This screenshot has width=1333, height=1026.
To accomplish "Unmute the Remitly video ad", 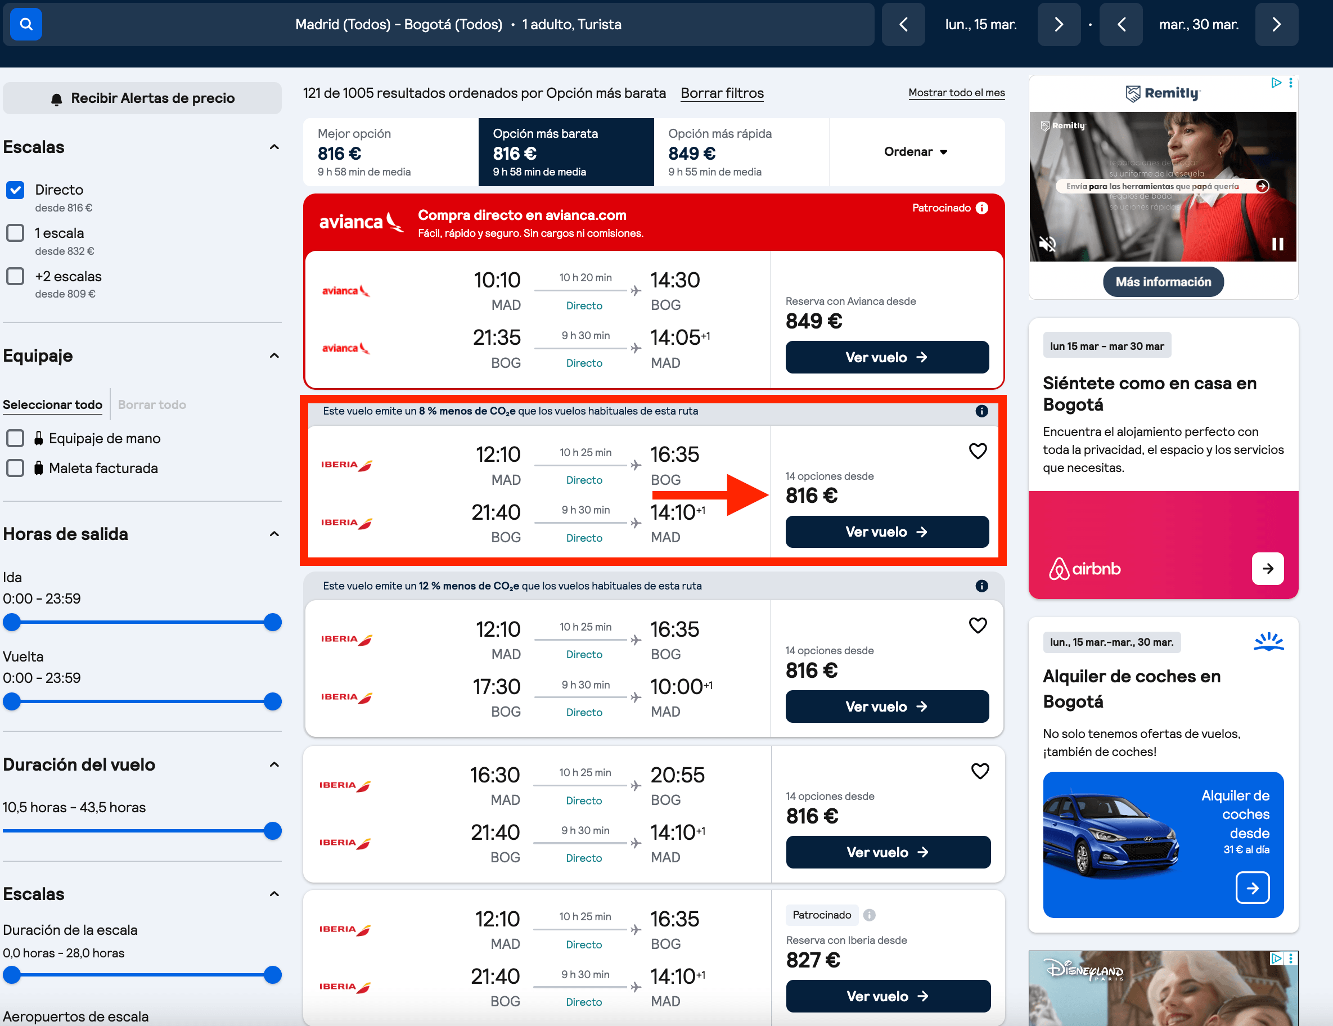I will pyautogui.click(x=1047, y=244).
